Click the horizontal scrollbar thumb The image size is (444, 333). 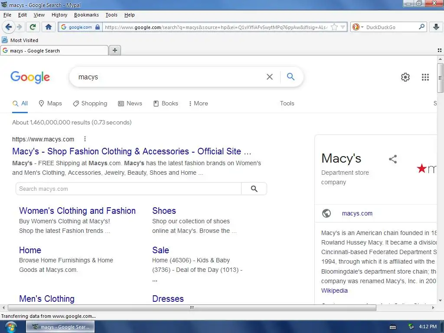192,307
